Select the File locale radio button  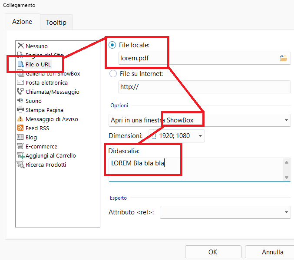click(x=113, y=45)
